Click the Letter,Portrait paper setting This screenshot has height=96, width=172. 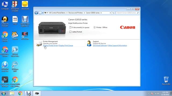pos(76,32)
